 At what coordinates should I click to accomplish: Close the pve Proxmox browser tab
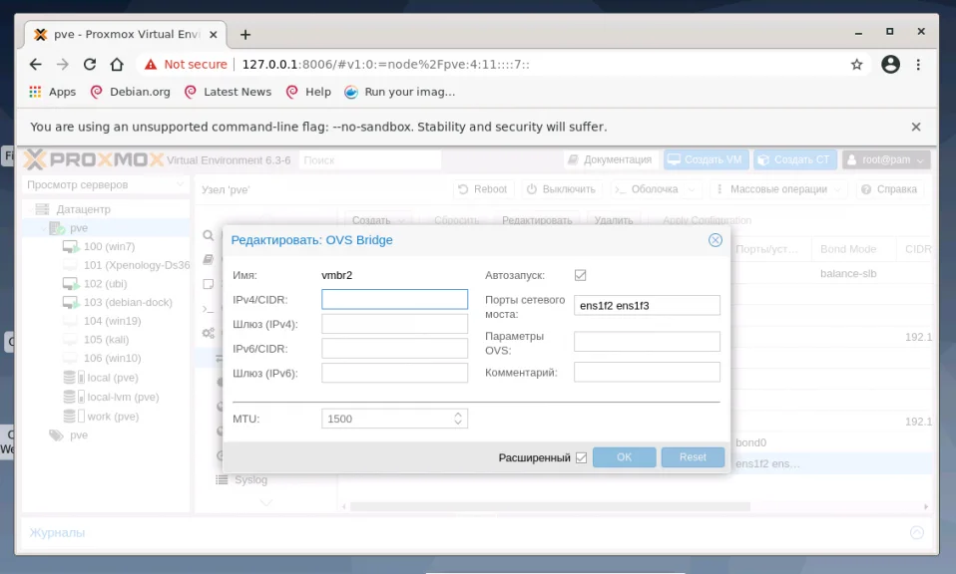point(214,35)
